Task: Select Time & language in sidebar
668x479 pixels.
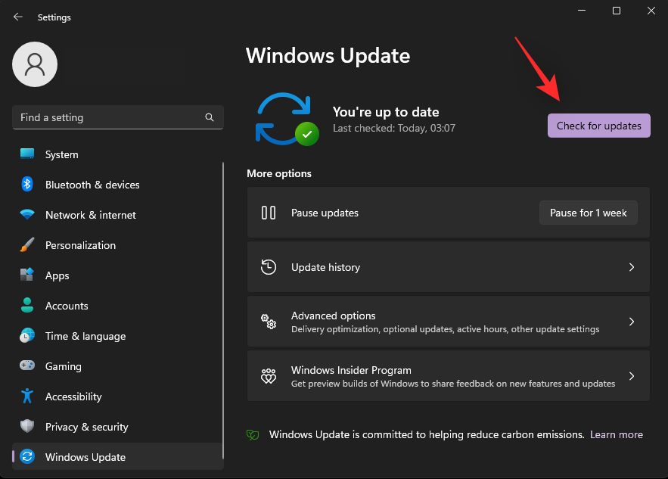Action: point(85,336)
